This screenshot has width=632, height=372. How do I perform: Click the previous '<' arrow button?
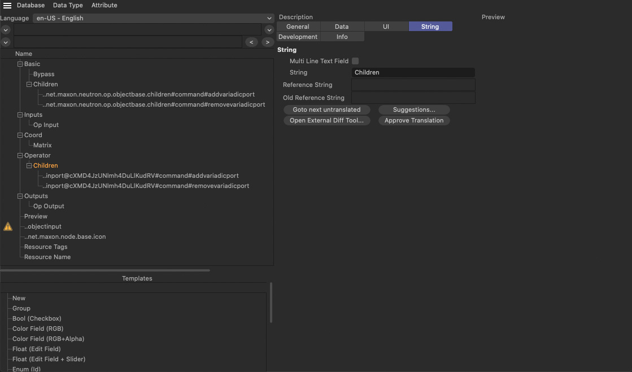click(251, 42)
